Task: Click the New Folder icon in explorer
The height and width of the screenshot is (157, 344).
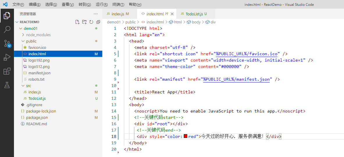Action: [84, 22]
